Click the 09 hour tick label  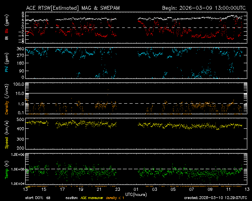(210, 189)
